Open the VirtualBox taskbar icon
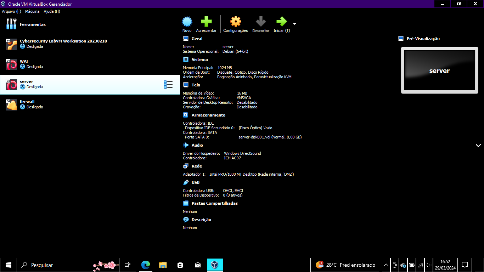Viewport: 484px width, 272px height. 214,265
